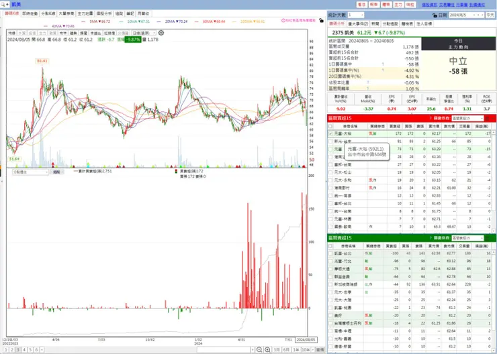Open the 日線(還原) period dropdown

144,33
